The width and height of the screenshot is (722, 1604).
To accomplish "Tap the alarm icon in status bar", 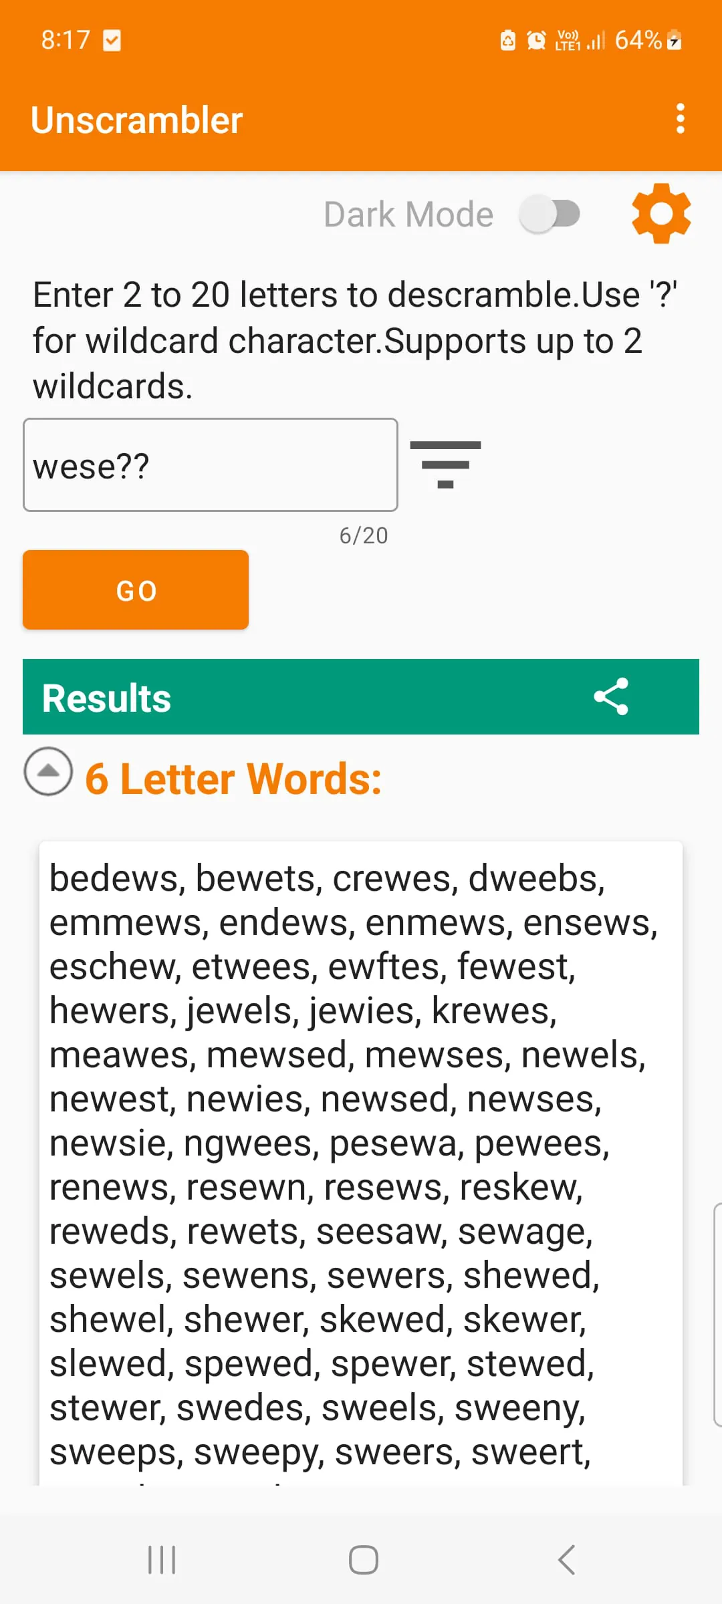I will pyautogui.click(x=536, y=41).
